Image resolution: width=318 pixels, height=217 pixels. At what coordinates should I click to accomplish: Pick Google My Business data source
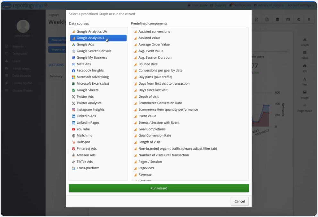click(98, 57)
